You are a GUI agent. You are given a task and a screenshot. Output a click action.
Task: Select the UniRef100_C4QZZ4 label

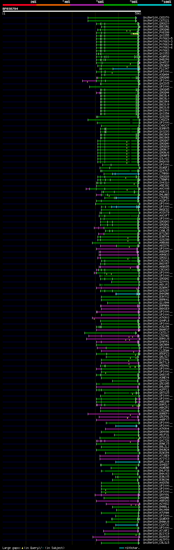click(x=156, y=120)
